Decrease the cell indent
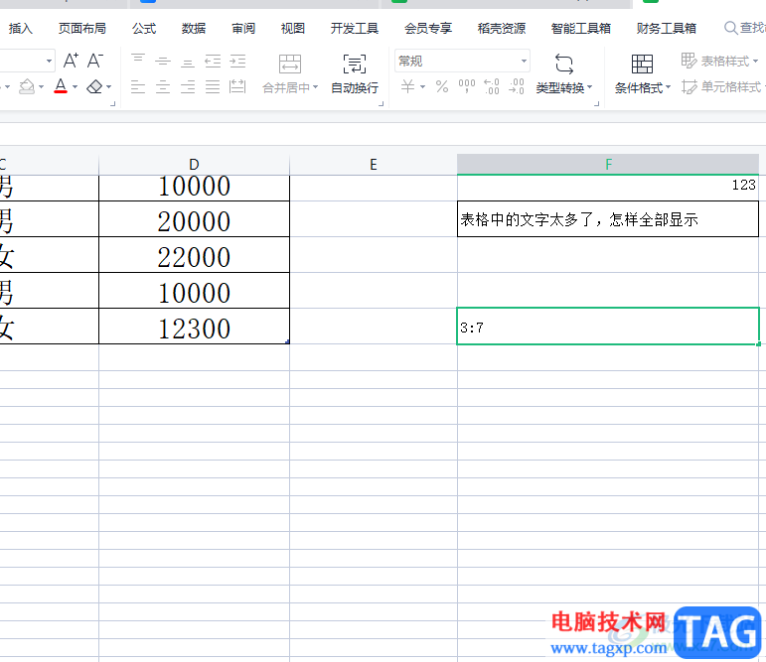The width and height of the screenshot is (766, 662). pyautogui.click(x=213, y=61)
